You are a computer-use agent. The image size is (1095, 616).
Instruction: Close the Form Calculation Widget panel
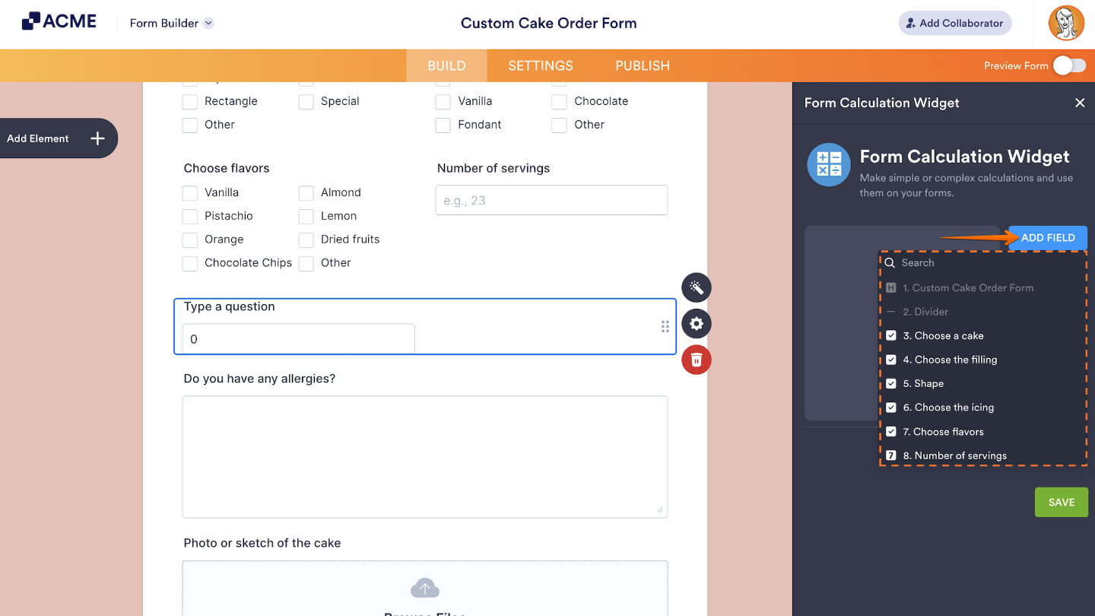[x=1080, y=102]
